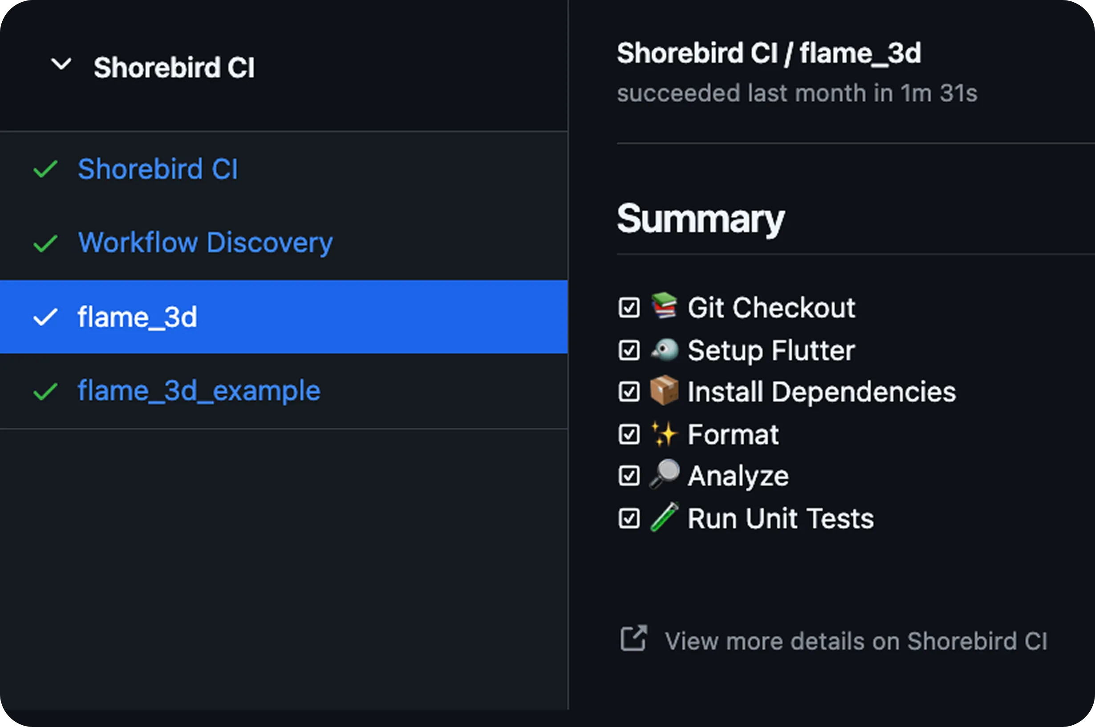Open View more details on Shorebird CI
Viewport: 1095px width, 727px height.
point(856,641)
